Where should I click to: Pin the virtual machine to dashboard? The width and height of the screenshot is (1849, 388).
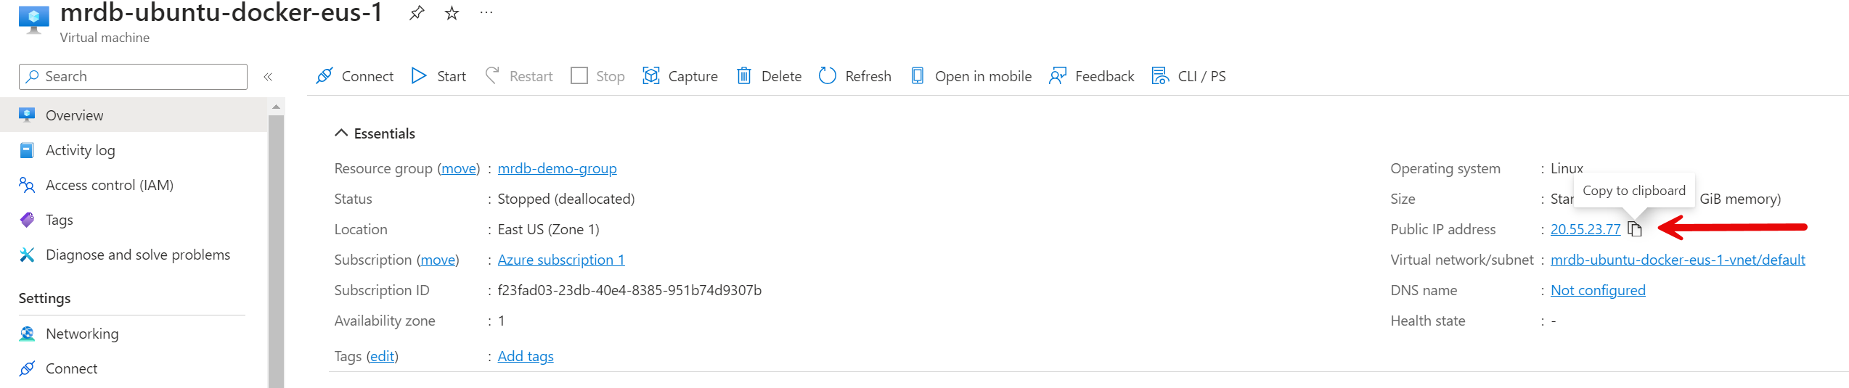coord(417,13)
